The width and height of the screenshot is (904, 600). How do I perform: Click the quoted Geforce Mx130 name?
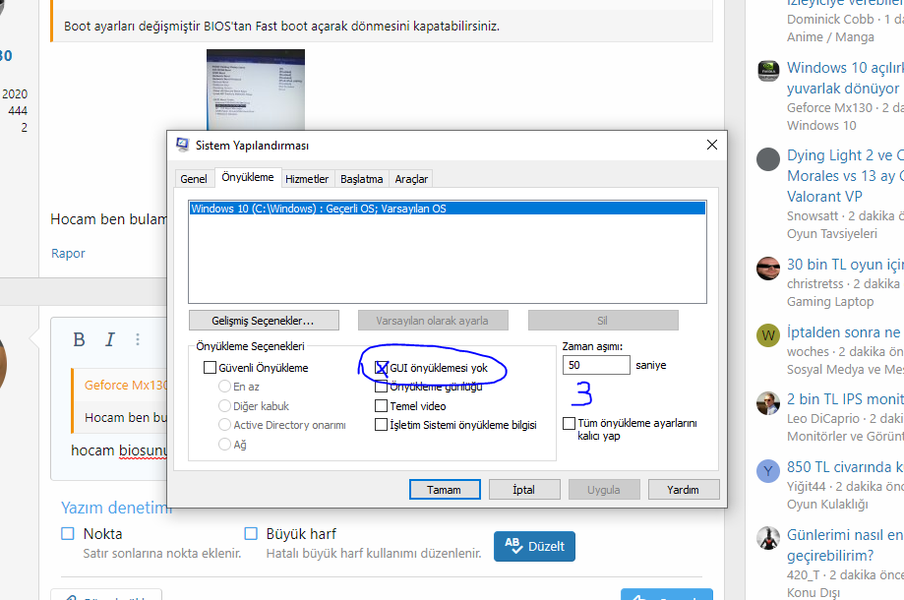125,385
